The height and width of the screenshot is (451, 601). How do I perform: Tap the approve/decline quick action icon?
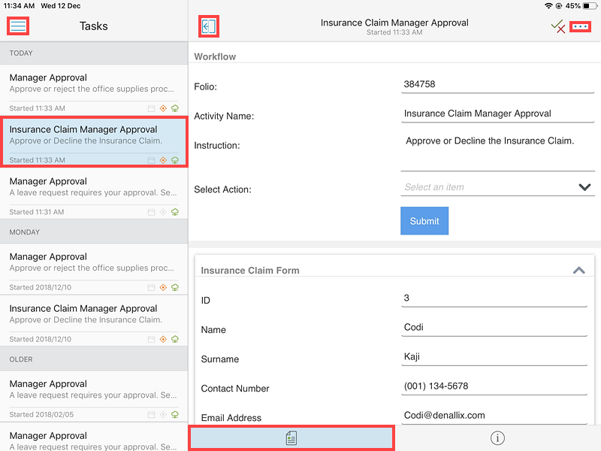point(557,26)
